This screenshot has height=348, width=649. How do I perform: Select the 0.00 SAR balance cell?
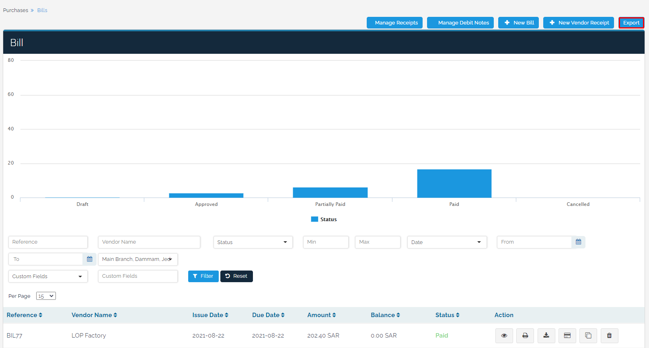[x=384, y=336]
